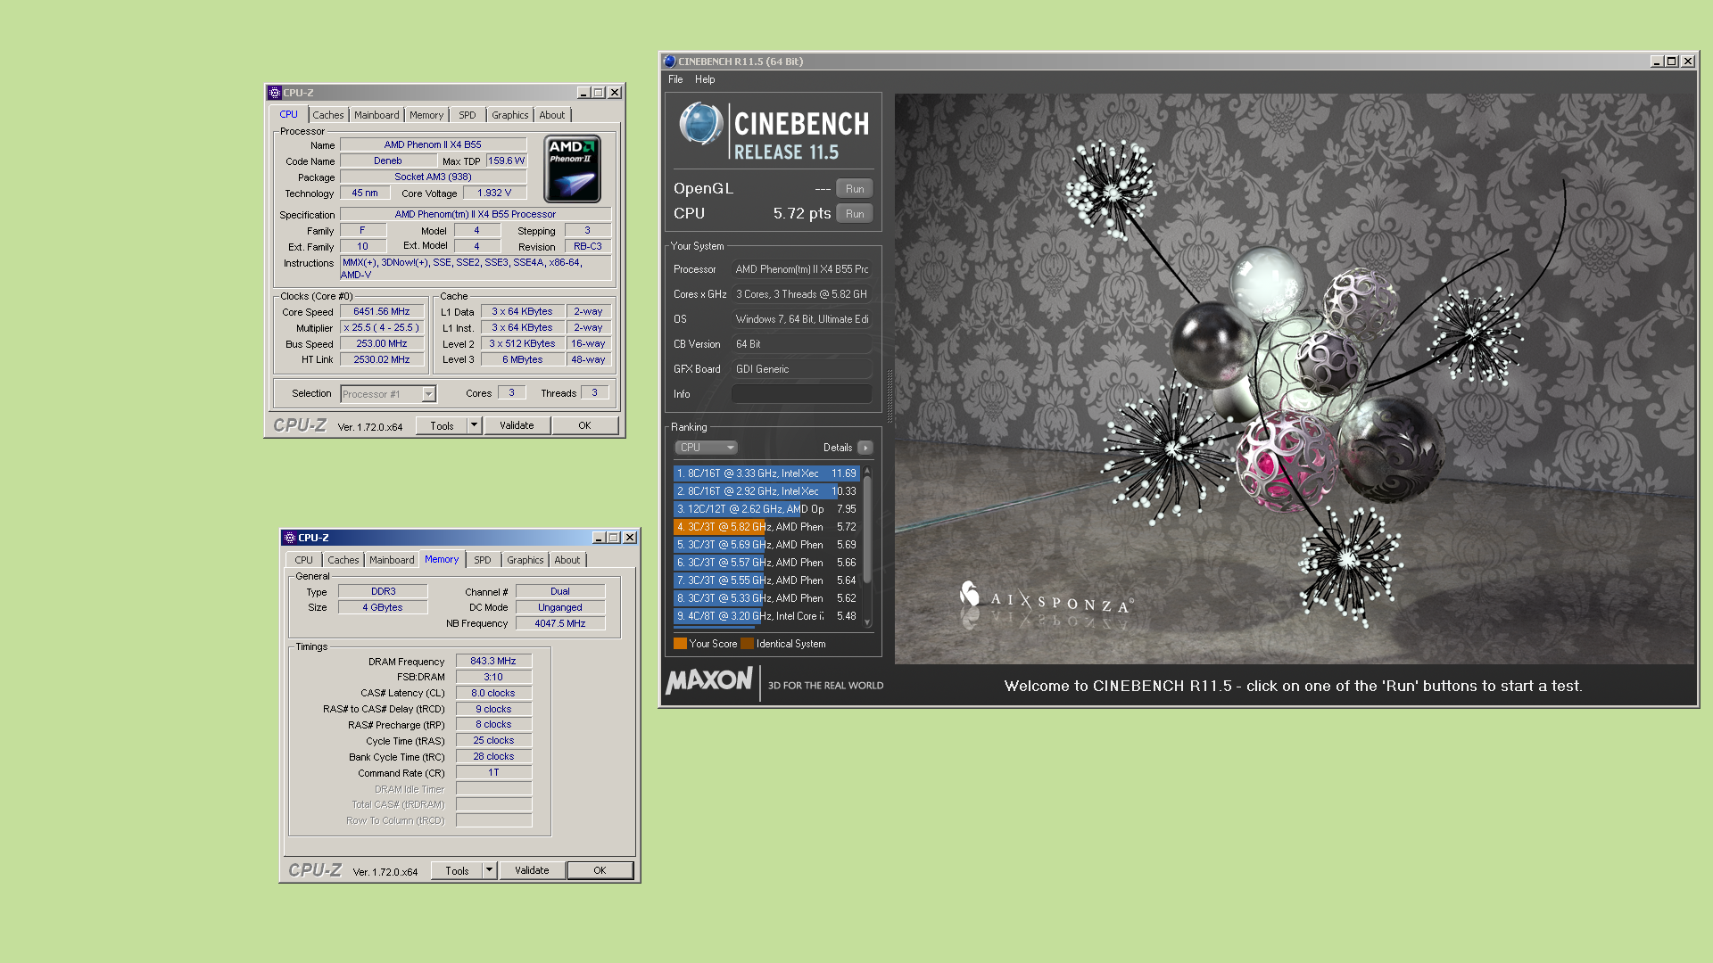Run the CPU benchmark
Screen dimensions: 1713x963
(x=855, y=214)
